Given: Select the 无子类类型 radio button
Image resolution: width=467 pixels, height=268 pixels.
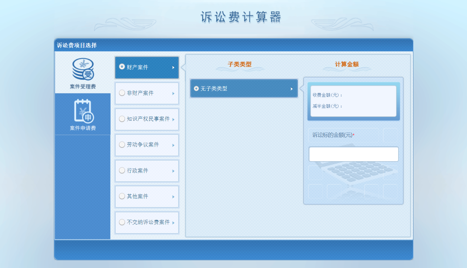Looking at the screenshot, I should point(197,89).
